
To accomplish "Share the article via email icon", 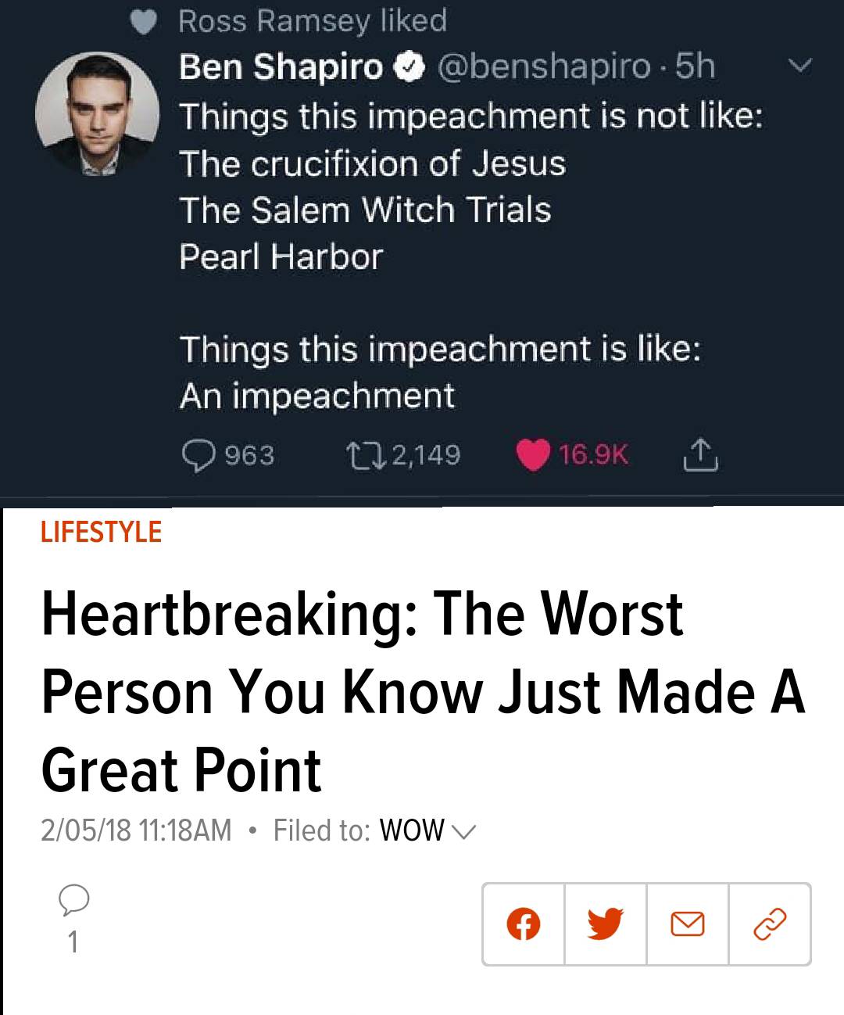I will point(688,924).
